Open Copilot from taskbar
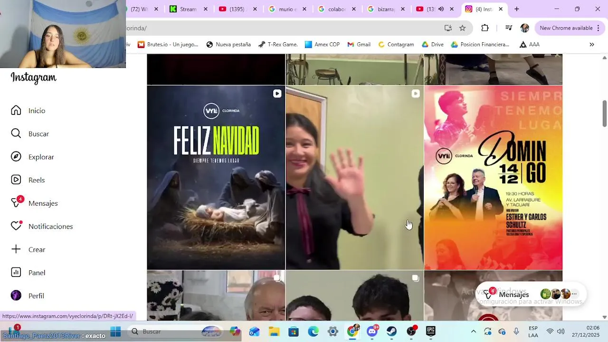The height and width of the screenshot is (342, 608). 235,332
